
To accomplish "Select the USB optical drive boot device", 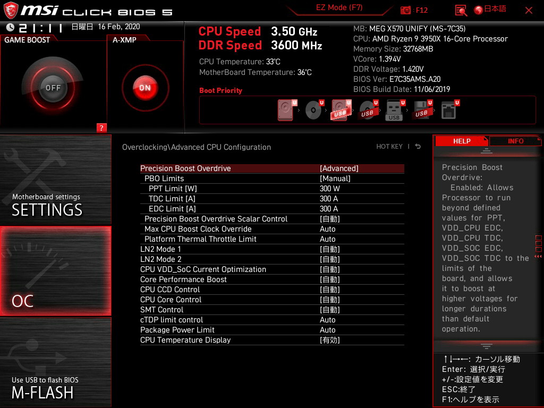I will point(368,110).
